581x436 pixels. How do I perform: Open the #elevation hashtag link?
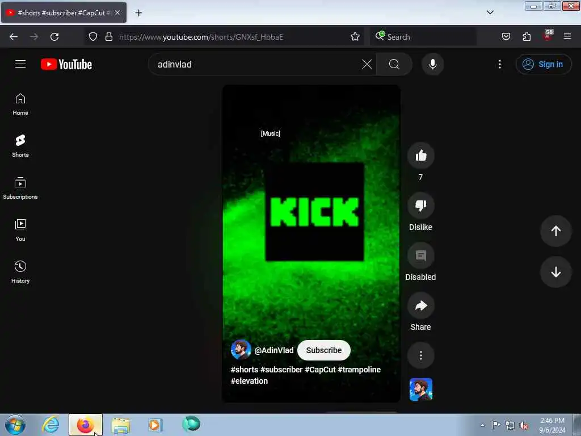tap(249, 381)
